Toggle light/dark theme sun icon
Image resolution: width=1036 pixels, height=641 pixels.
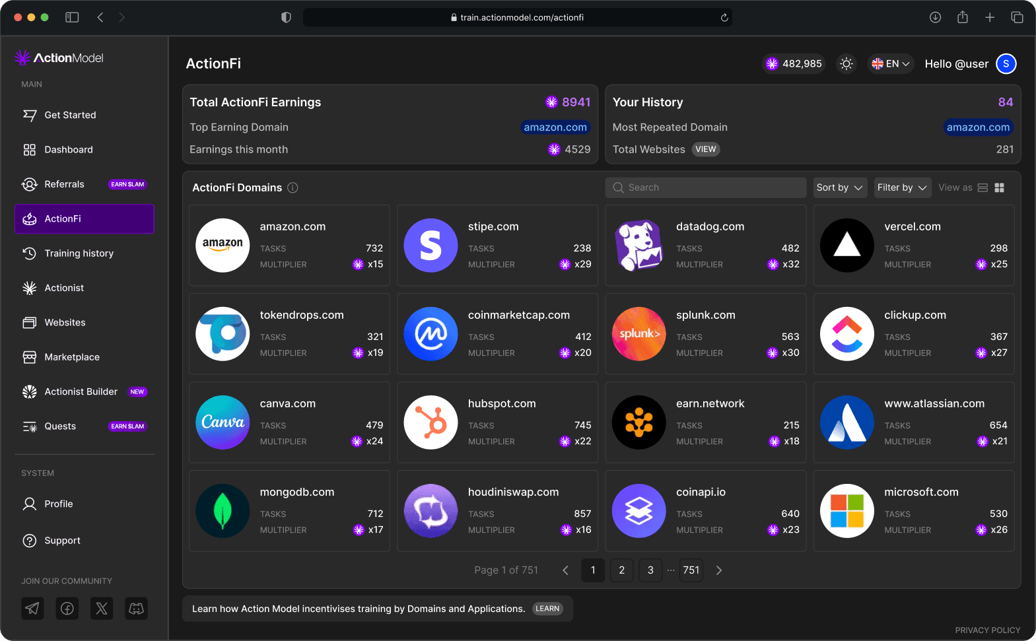pyautogui.click(x=846, y=64)
